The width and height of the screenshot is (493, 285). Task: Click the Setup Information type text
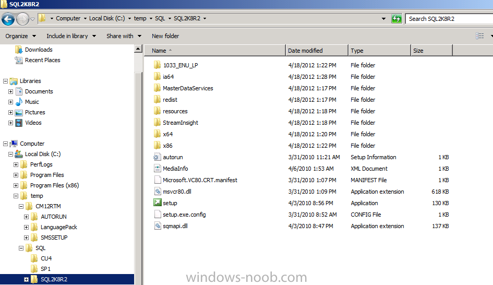[373, 157]
